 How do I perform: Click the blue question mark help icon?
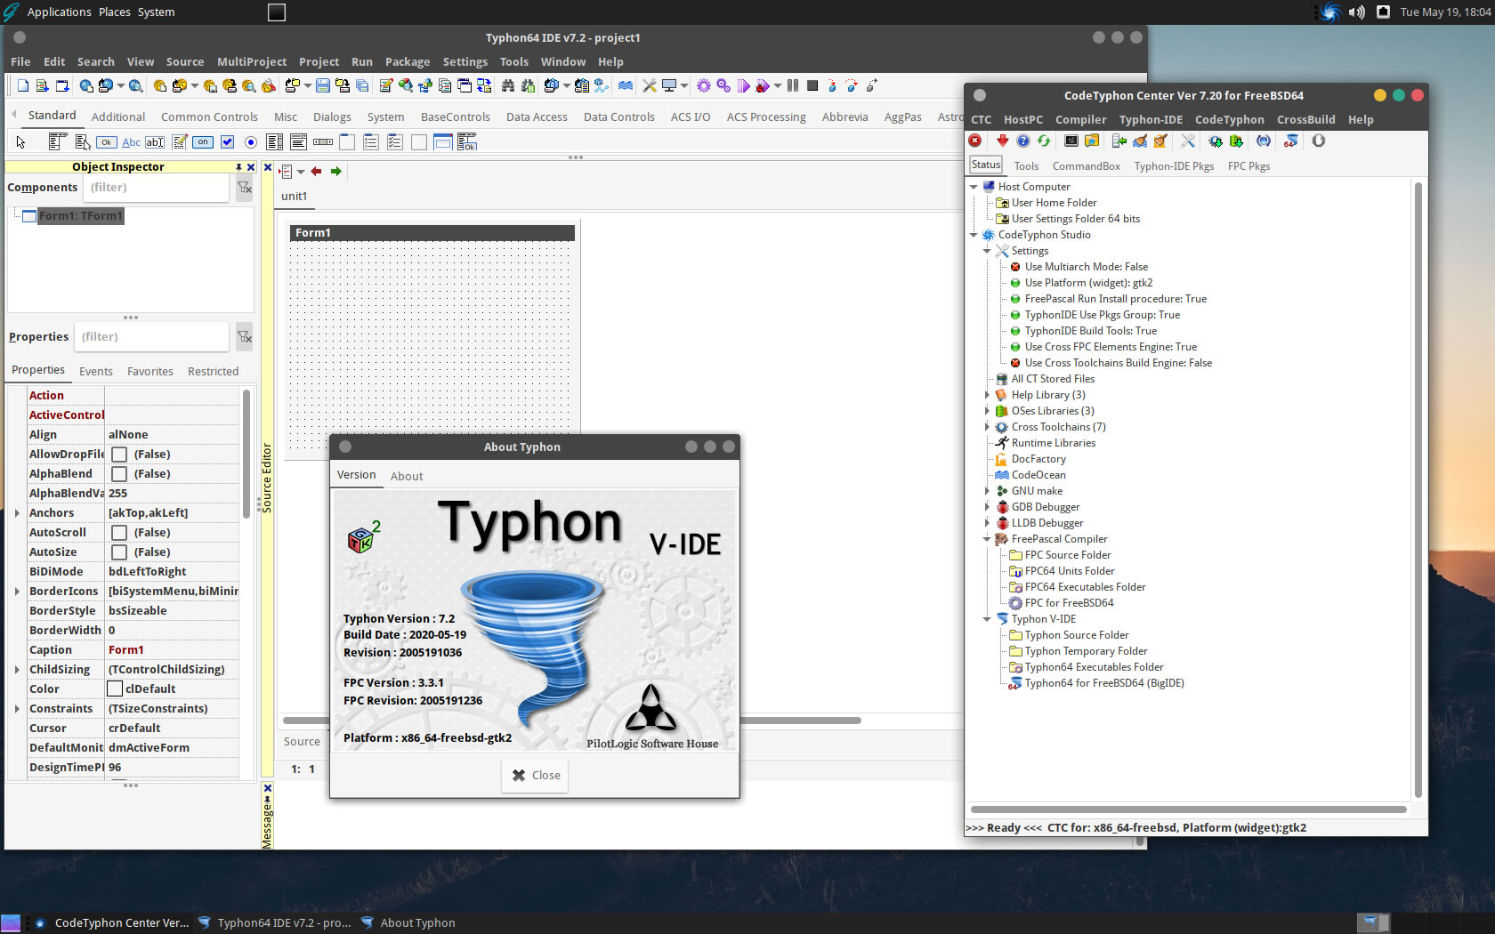1023,141
